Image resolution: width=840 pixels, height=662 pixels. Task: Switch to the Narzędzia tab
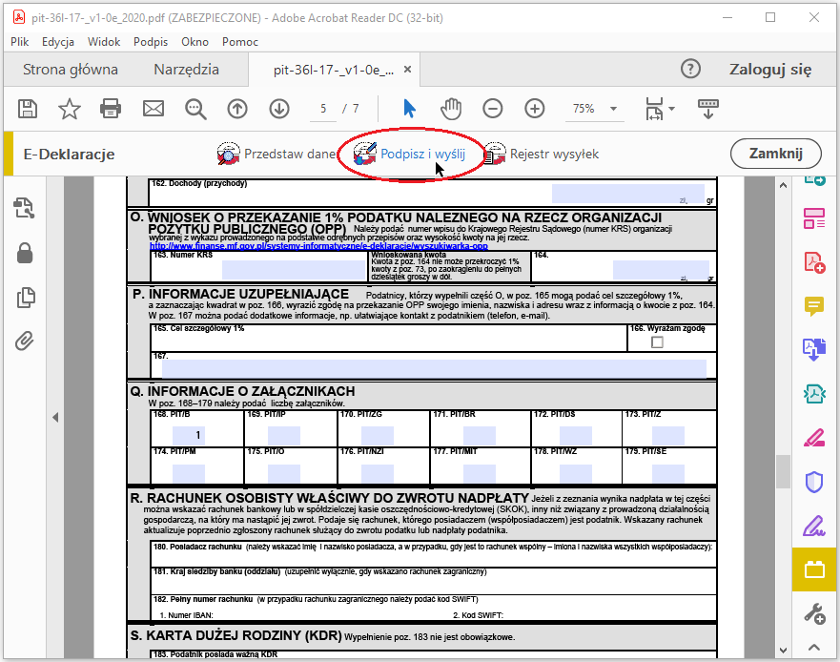click(x=187, y=70)
